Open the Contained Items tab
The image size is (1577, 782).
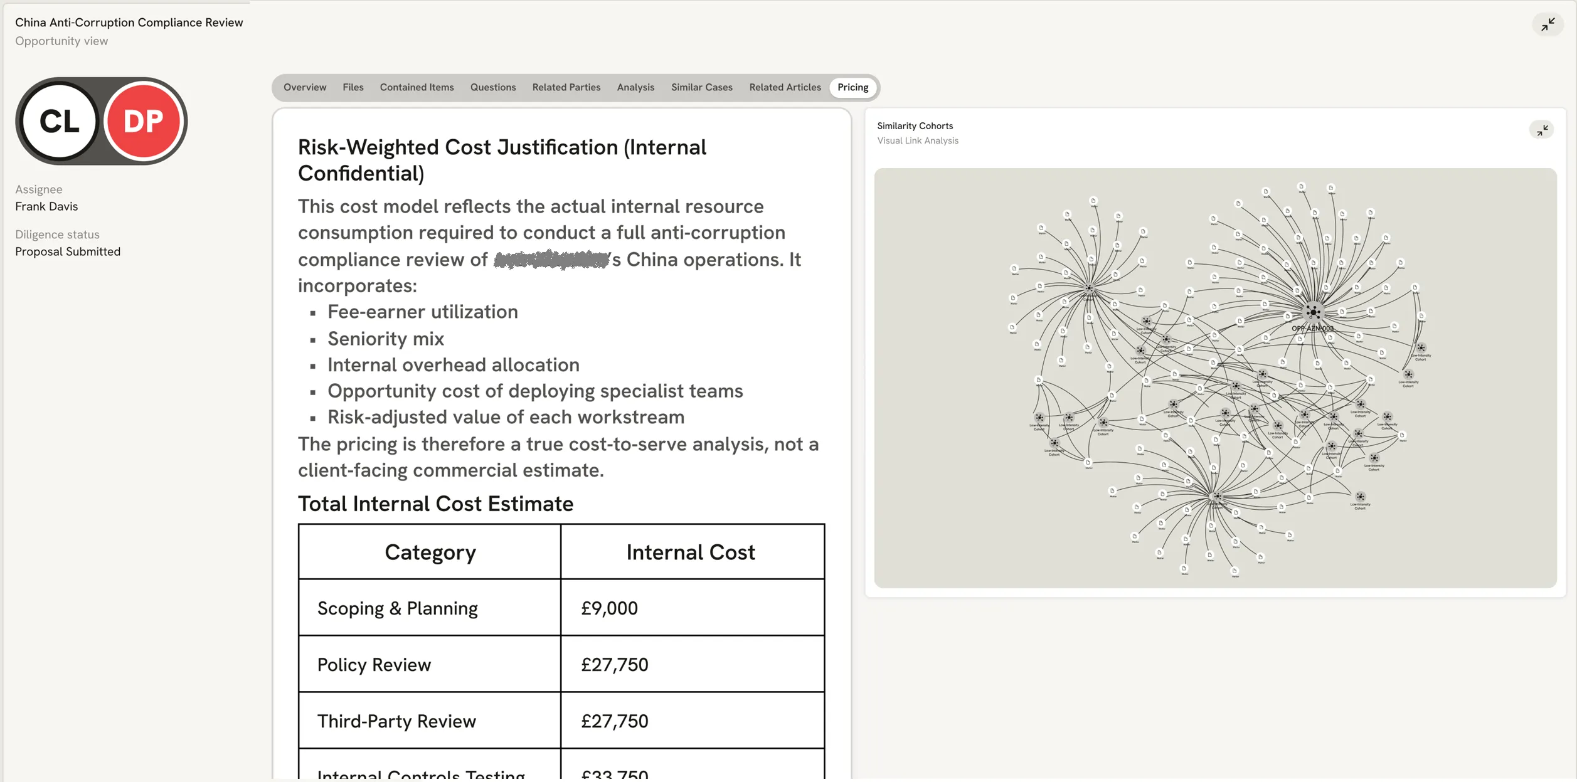tap(417, 87)
